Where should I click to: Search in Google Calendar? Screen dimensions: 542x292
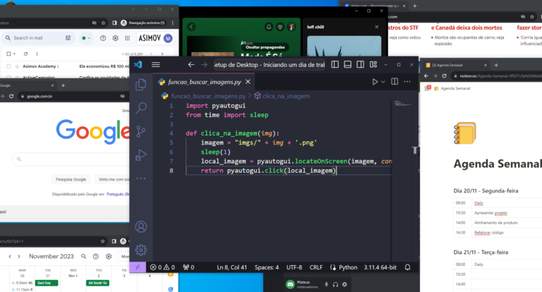click(84, 257)
